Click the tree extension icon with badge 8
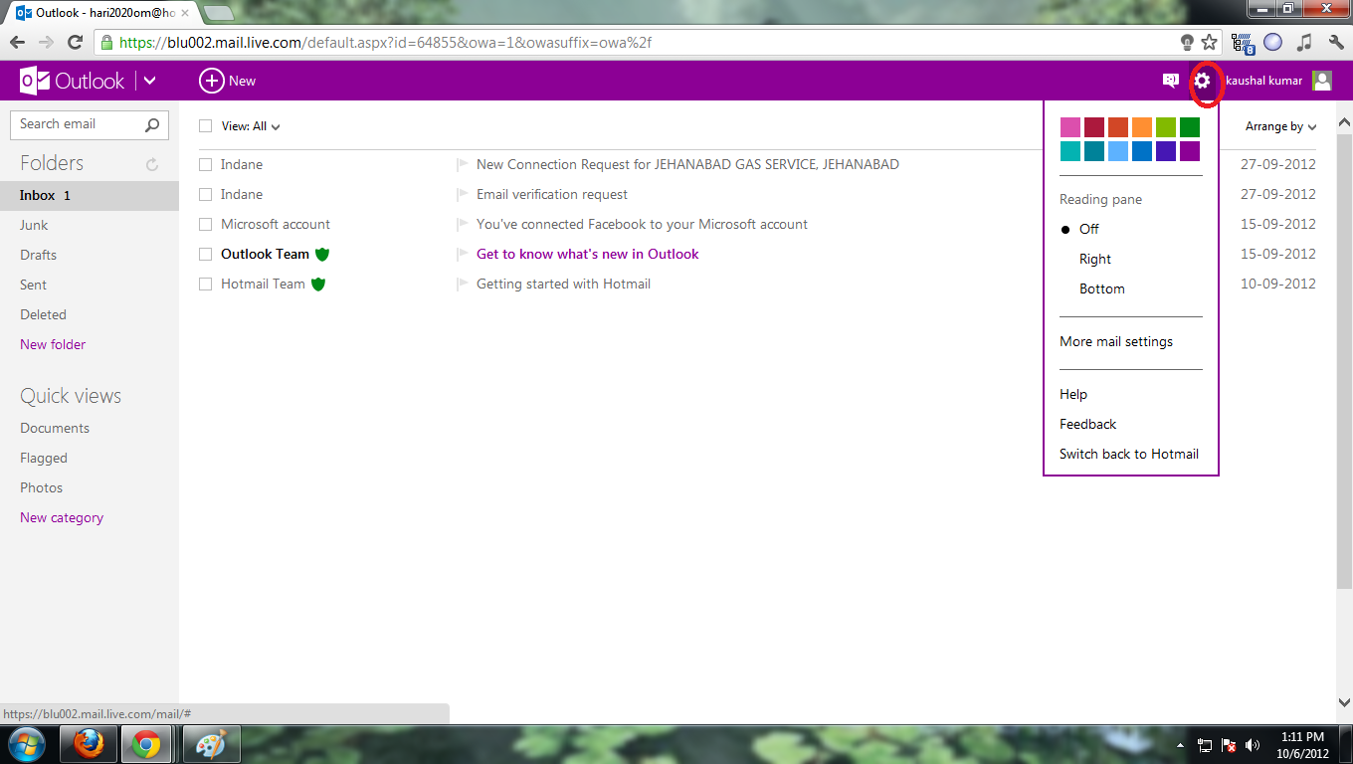This screenshot has width=1353, height=764. tap(1243, 43)
